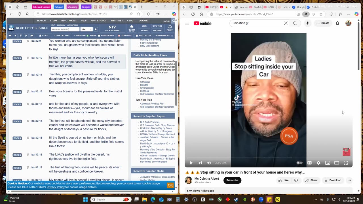363x204 pixels.
Task: Open Copy Options in Bible toolbar
Action: [62, 36]
